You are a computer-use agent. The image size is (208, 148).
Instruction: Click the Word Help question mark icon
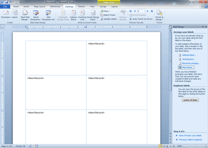(x=206, y=6)
